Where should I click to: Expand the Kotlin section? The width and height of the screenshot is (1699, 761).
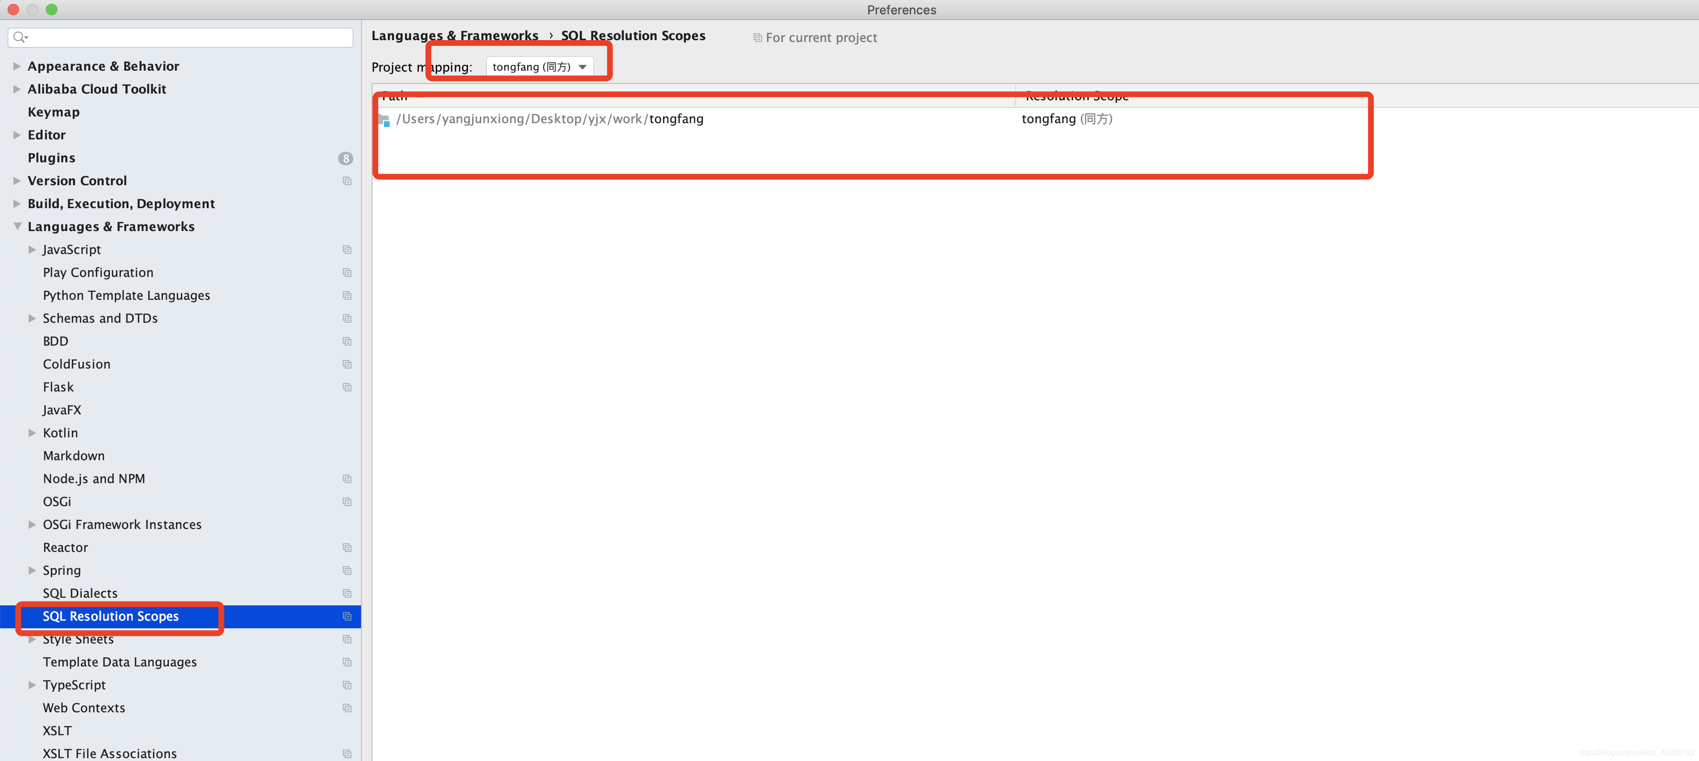coord(29,433)
